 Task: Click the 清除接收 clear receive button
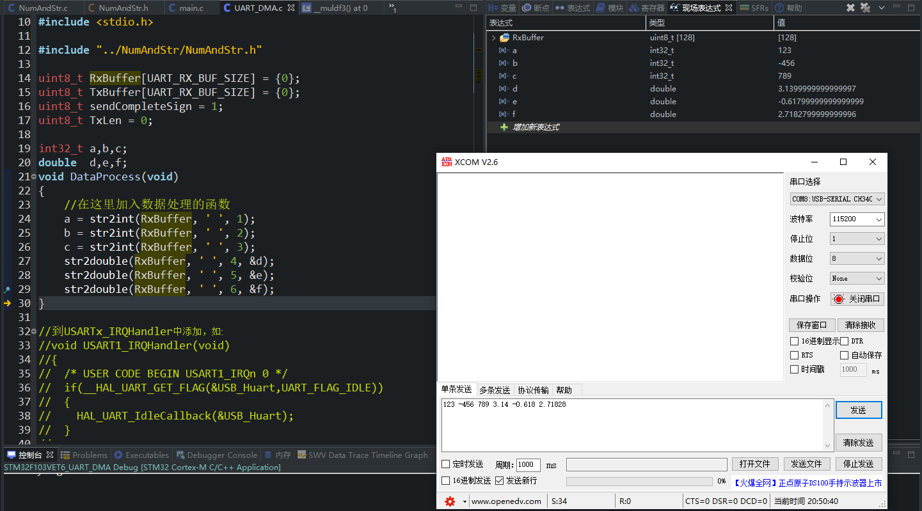861,326
